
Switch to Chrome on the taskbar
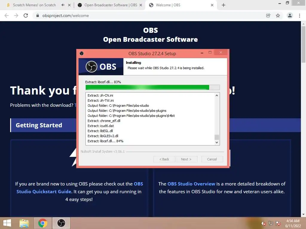coord(43,223)
